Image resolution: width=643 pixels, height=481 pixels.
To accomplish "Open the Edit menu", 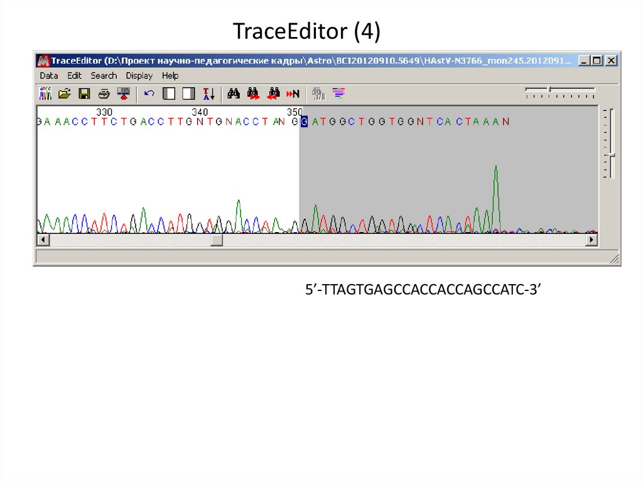I will click(x=74, y=76).
